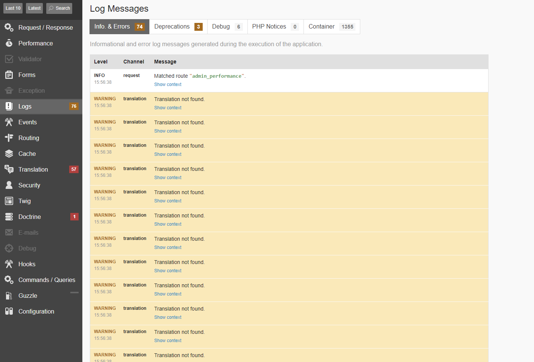View the Latest profile
The image size is (534, 362).
34,8
